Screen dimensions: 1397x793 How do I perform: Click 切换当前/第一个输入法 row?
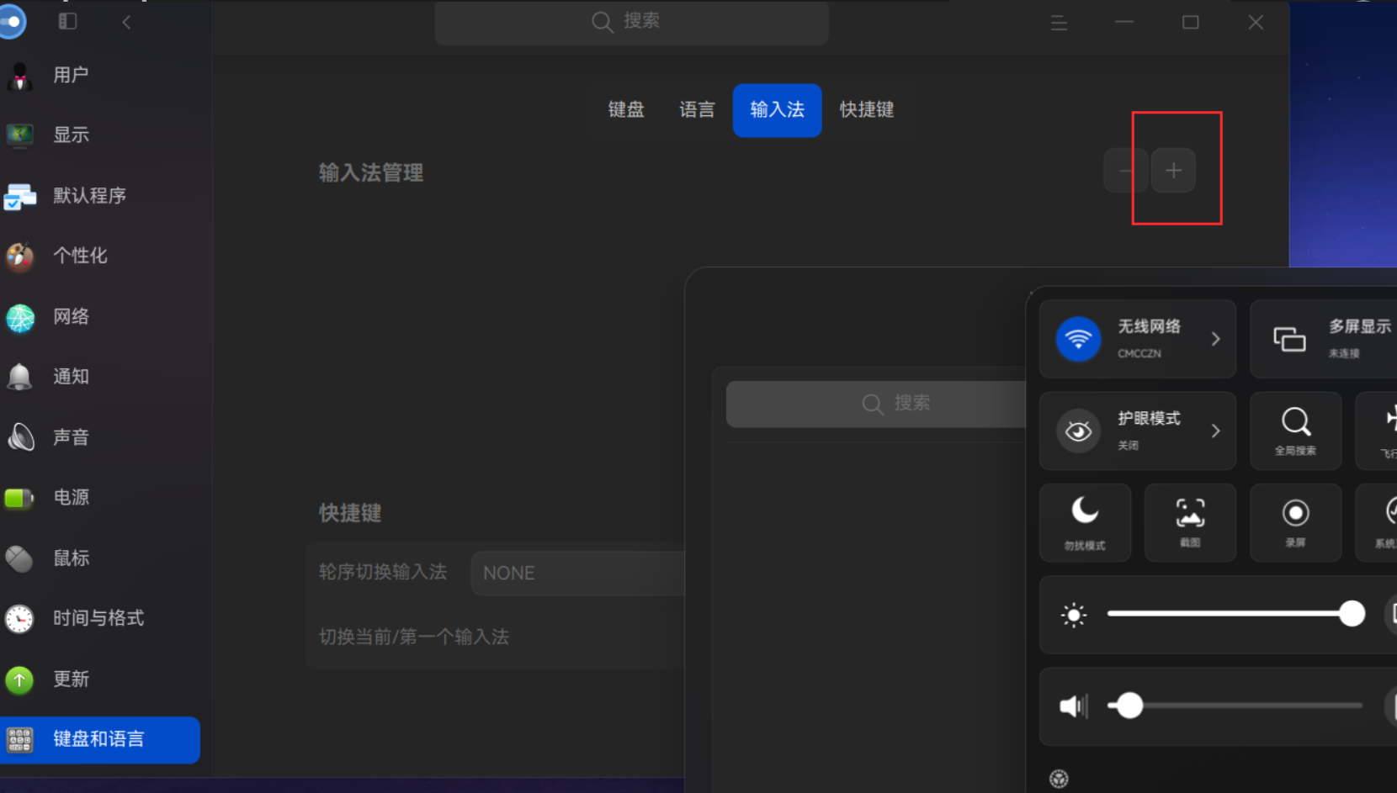[x=496, y=637]
